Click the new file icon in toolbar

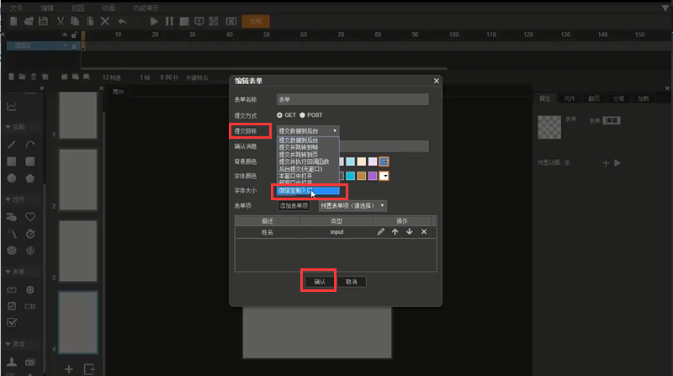(13, 21)
